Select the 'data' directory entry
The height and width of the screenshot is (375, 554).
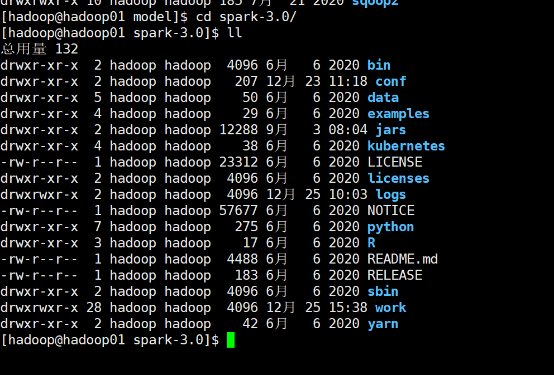tap(383, 98)
